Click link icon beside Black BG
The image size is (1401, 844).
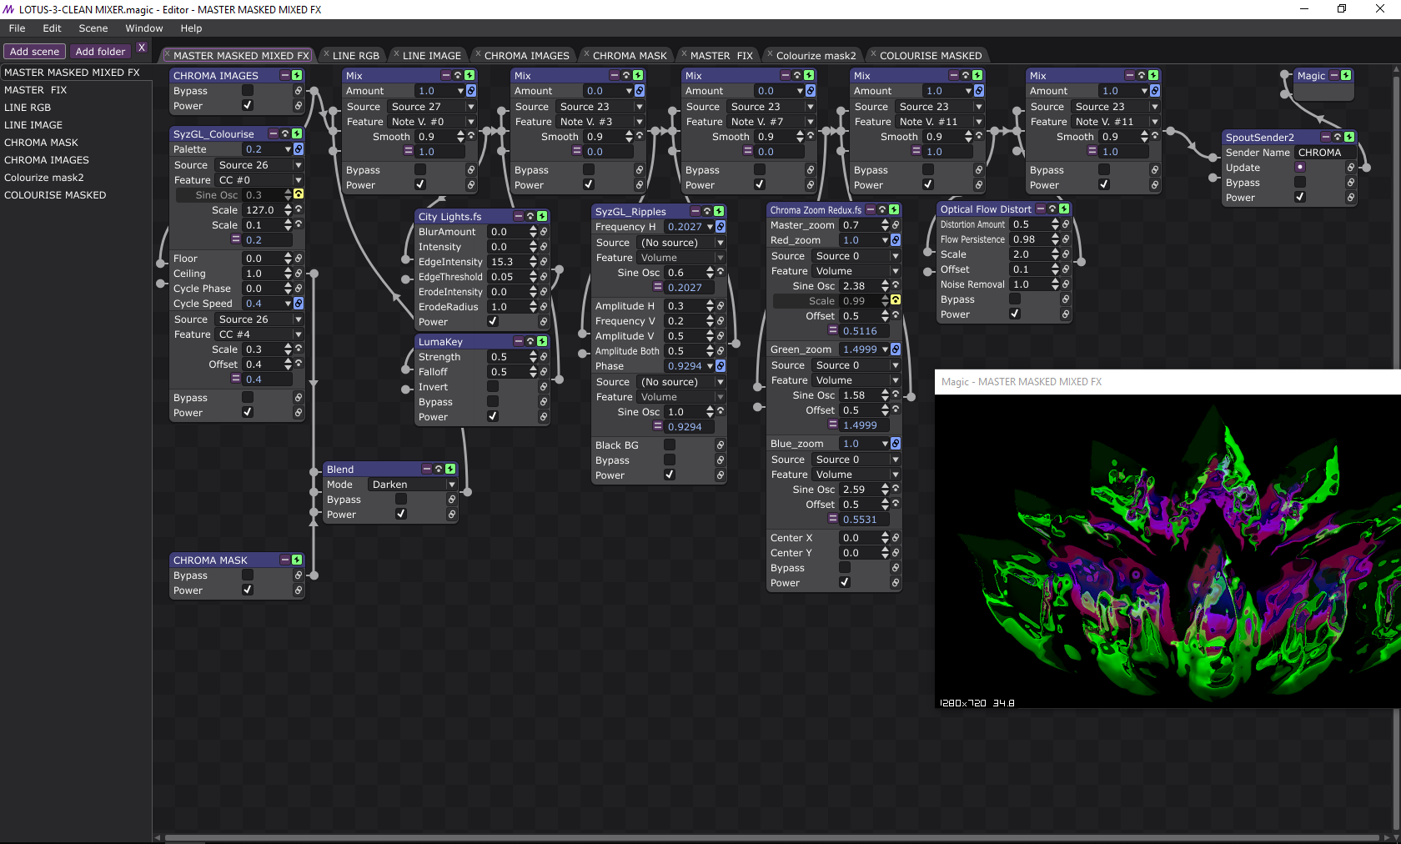coord(721,445)
